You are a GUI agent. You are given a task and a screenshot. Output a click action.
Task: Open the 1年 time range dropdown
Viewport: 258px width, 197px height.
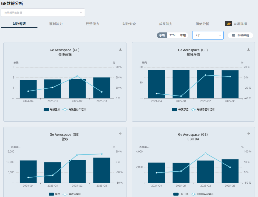tap(208, 35)
